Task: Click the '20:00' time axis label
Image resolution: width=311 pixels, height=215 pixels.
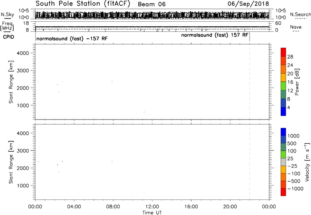Action: click(x=230, y=207)
